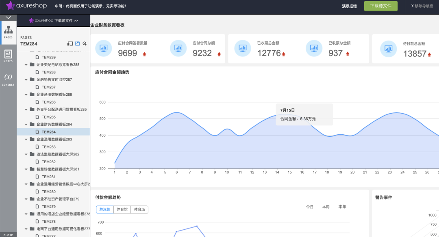Click the folder icon of 企业通用数据看板283

pos(32,139)
